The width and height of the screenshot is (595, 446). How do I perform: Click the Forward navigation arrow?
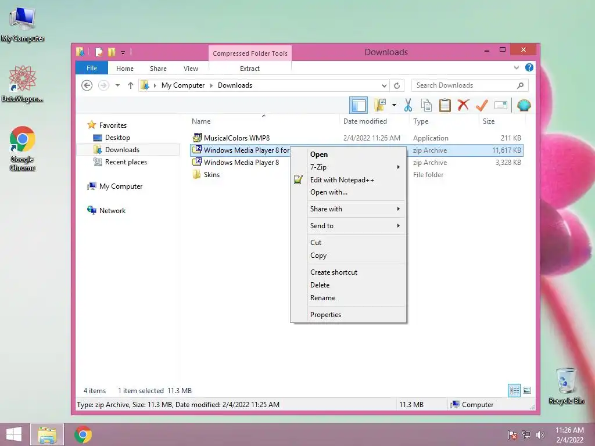103,85
